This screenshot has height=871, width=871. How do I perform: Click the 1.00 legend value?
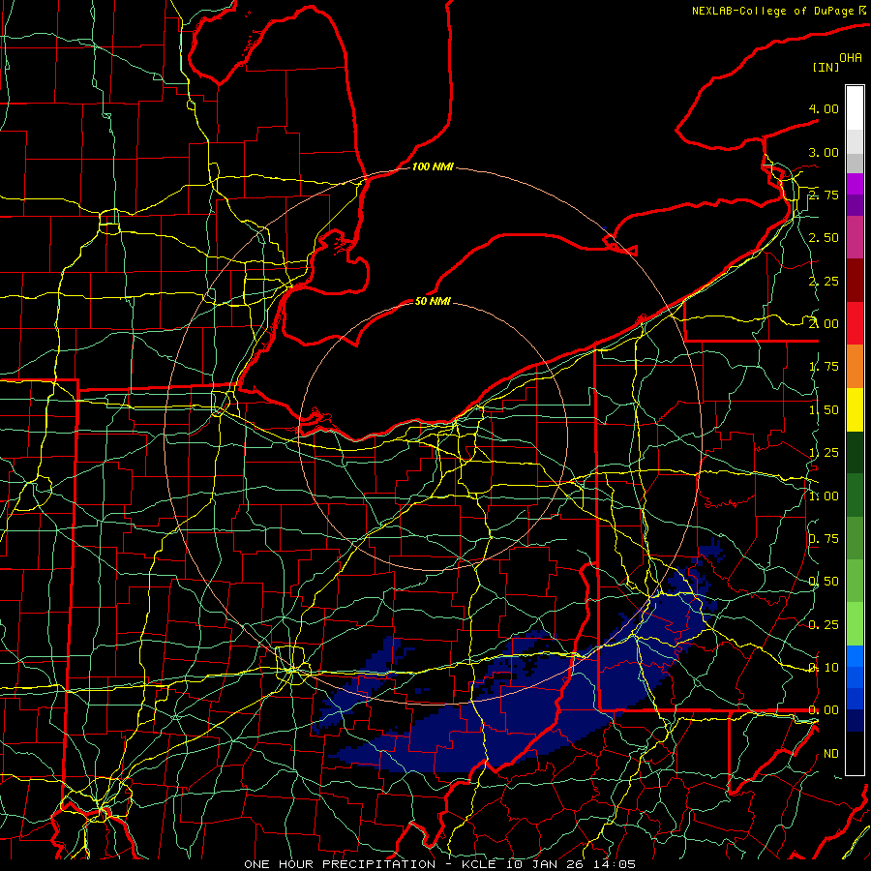coord(824,496)
